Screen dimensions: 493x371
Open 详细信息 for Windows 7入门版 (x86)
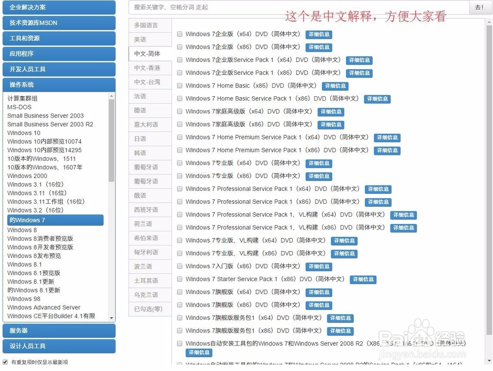(319, 266)
